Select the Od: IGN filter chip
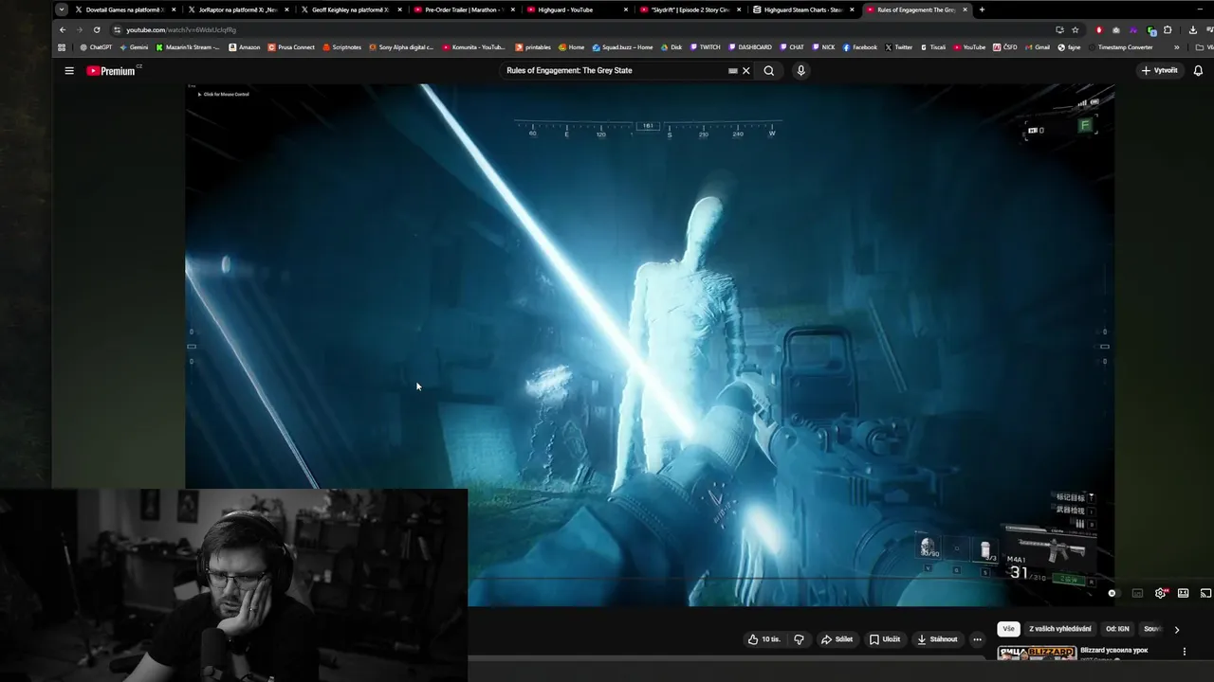 tap(1117, 629)
